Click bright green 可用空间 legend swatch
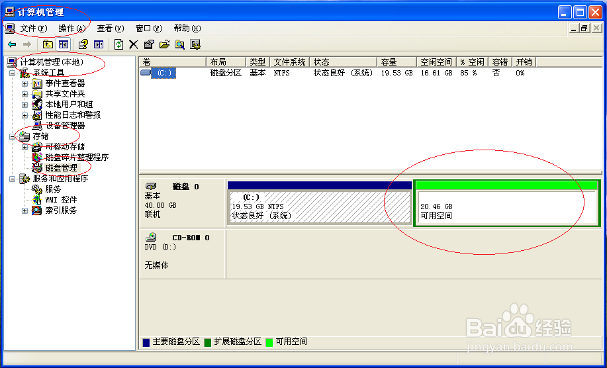Image resolution: width=607 pixels, height=368 pixels. coord(269,342)
